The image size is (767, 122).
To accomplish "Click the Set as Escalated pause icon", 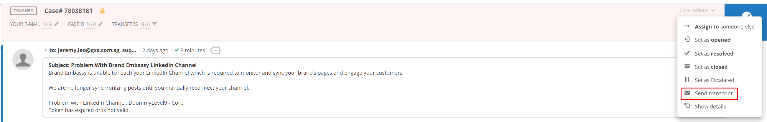I will click(687, 80).
